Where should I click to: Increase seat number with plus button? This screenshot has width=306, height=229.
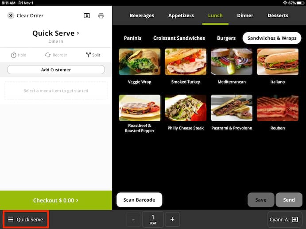pyautogui.click(x=172, y=219)
